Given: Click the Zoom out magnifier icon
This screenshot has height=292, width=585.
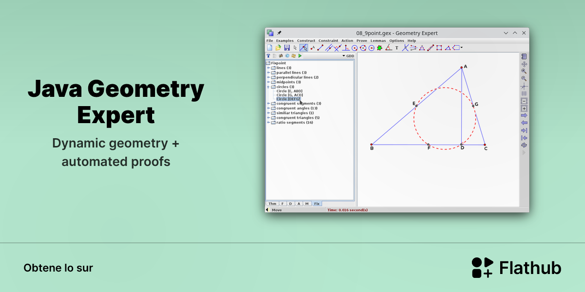Looking at the screenshot, I should coord(524,78).
